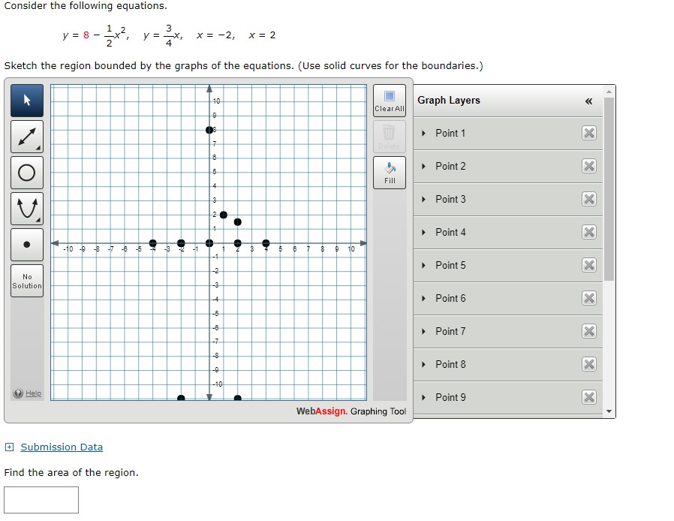Viewport: 674px width, 521px height.
Task: Click the Delete trash icon
Action: click(390, 136)
